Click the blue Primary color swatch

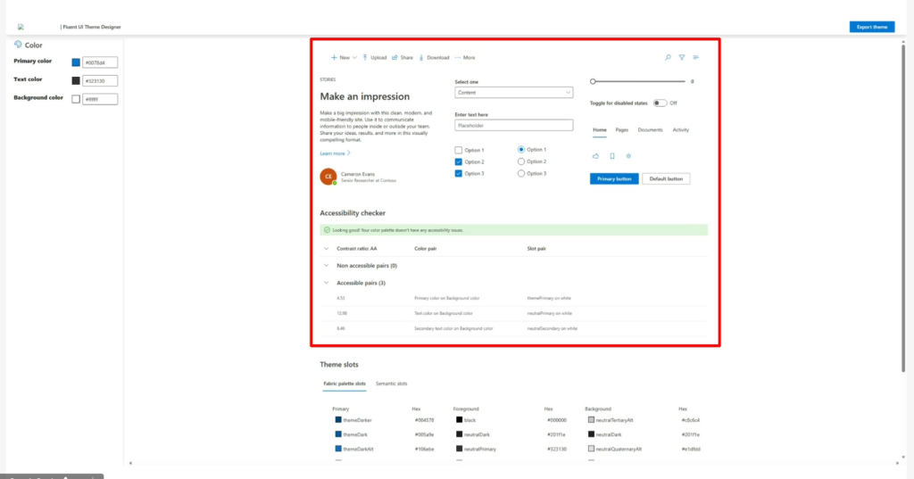tap(76, 62)
